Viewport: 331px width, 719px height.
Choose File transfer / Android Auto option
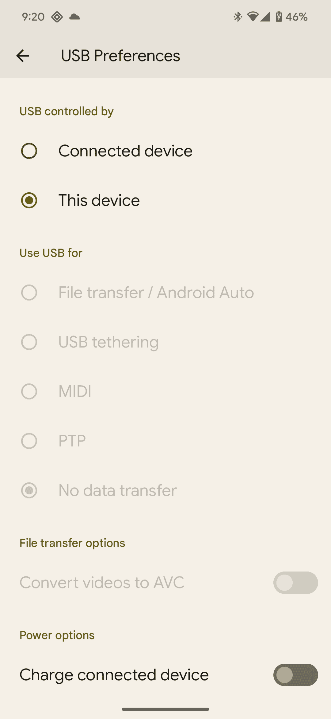click(x=165, y=293)
